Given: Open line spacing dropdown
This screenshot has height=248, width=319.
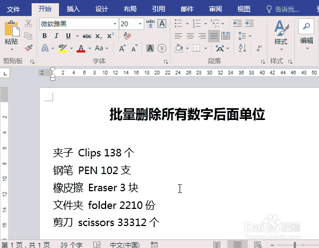Looking at the screenshot, I should [244, 36].
